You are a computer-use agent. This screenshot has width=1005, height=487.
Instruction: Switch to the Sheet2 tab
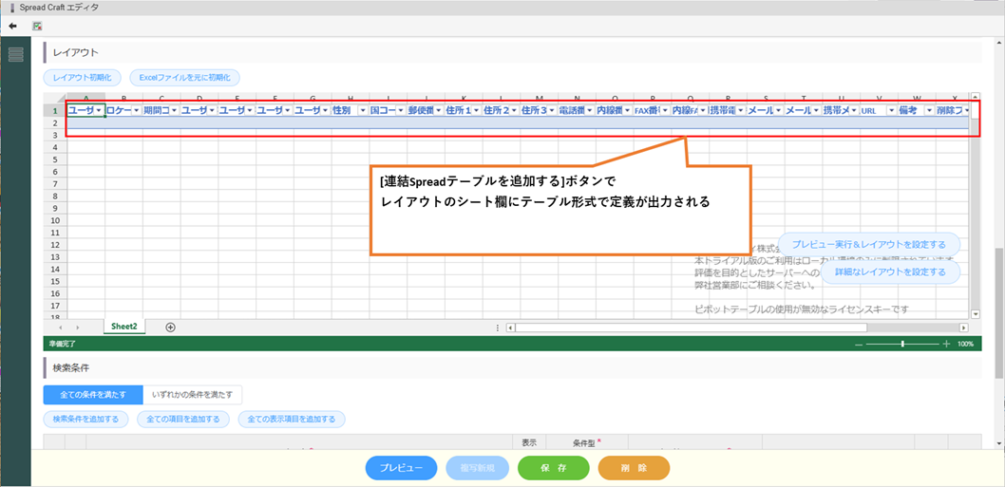[x=124, y=327]
